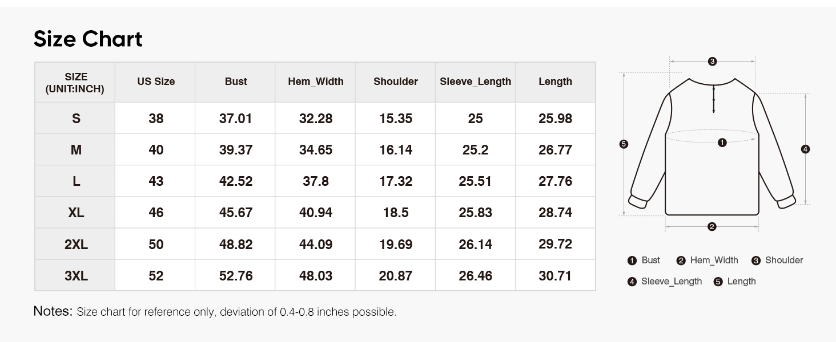Select the Hem_Width legend bullet icon
This screenshot has height=342, width=836.
[681, 260]
